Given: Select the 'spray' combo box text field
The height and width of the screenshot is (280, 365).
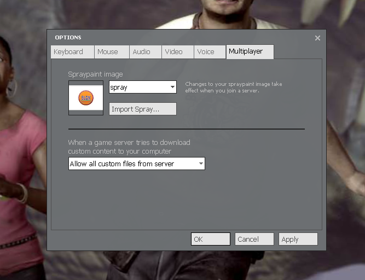Looking at the screenshot, I should point(139,87).
